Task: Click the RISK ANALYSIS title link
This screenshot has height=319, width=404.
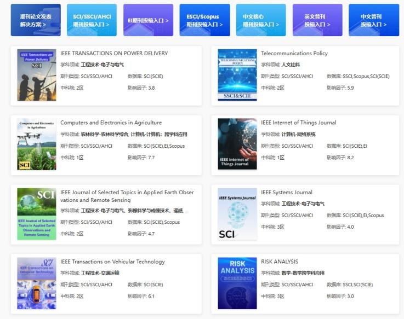Action: click(280, 262)
